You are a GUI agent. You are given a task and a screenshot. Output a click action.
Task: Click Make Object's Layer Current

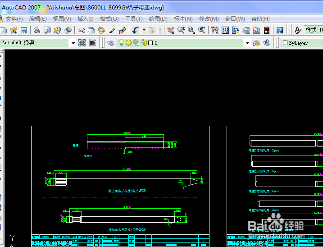(256, 43)
